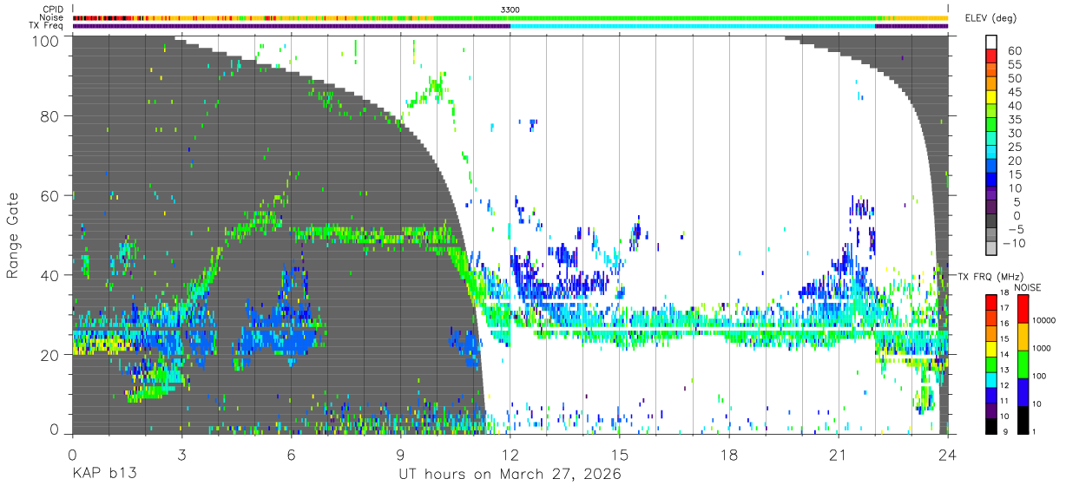Click the 9 tick on UT hours axis
The width and height of the screenshot is (1066, 492).
coord(400,455)
